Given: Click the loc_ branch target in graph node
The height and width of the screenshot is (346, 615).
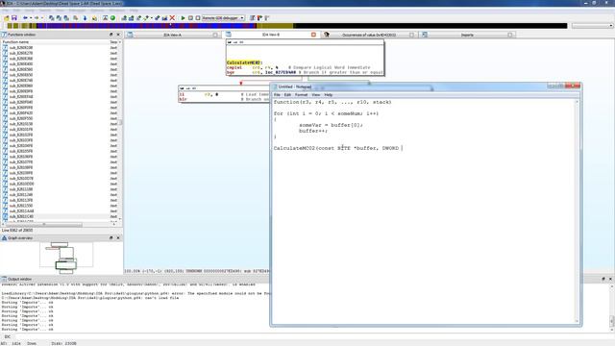Looking at the screenshot, I should pyautogui.click(x=281, y=72).
